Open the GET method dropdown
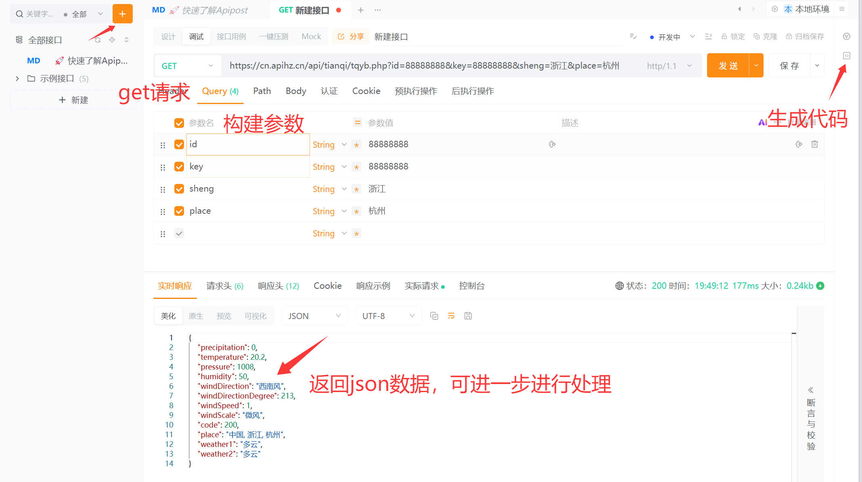This screenshot has width=862, height=482. point(187,66)
